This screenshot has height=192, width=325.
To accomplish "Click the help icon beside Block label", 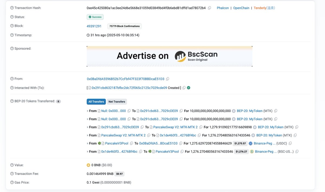I will 12,26.
